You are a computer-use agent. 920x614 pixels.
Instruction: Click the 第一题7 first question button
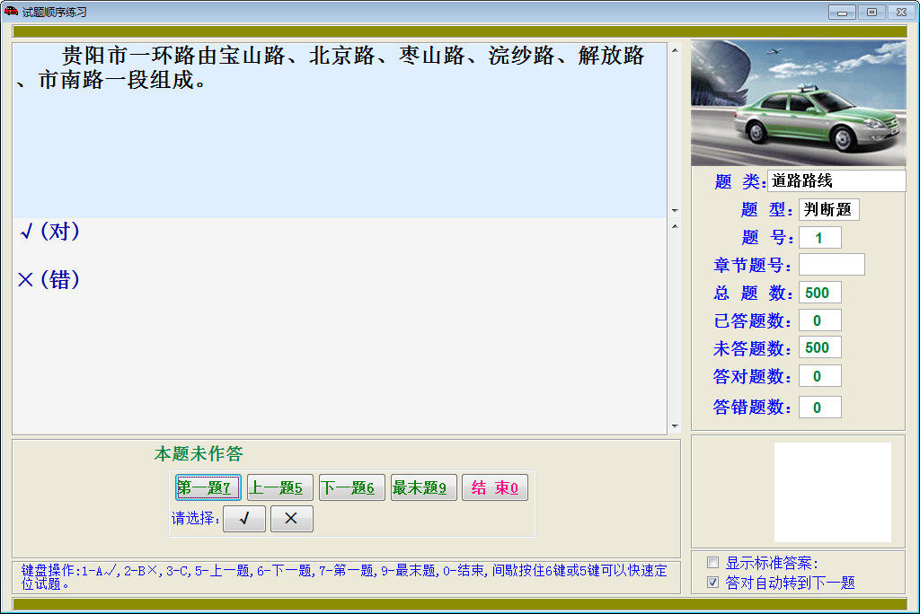208,487
